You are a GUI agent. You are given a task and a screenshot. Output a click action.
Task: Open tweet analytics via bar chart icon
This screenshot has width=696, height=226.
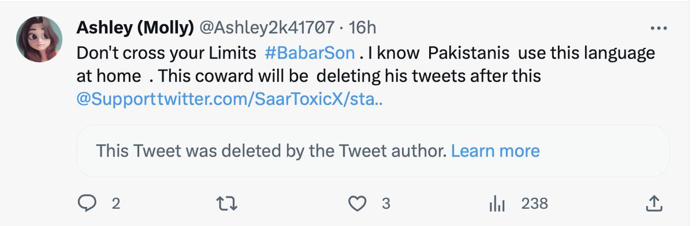pyautogui.click(x=498, y=203)
